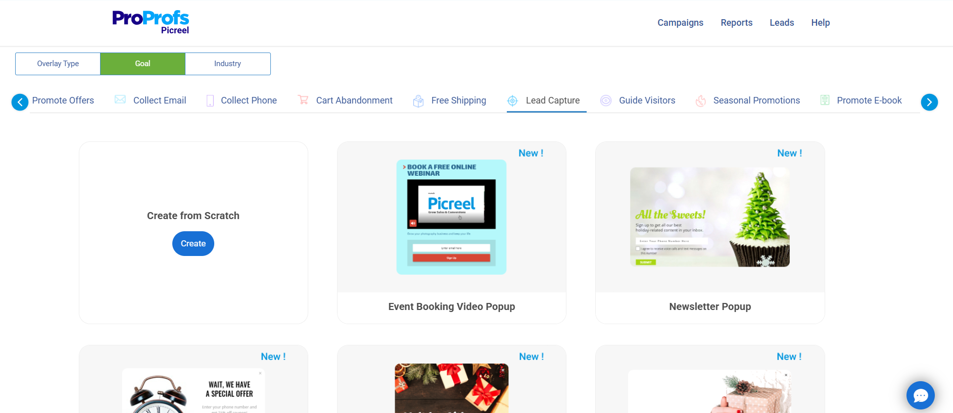
Task: Select the Event Booking Video Popup thumbnail
Action: (451, 217)
